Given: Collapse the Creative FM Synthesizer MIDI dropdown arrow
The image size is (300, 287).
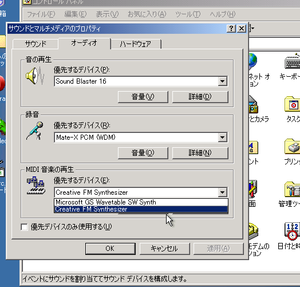Looking at the screenshot, I should click(x=222, y=192).
